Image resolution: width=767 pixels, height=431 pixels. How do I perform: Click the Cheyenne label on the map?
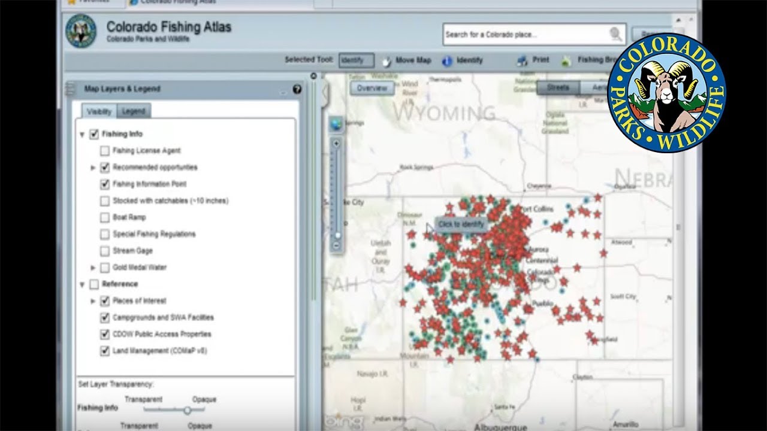538,186
